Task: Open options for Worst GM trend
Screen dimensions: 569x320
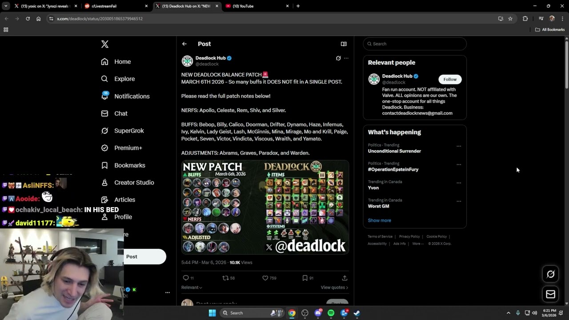Action: click(459, 201)
